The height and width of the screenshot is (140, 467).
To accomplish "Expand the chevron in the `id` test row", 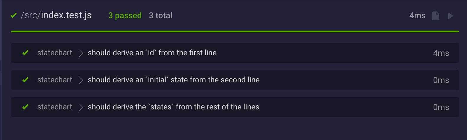I will click(81, 53).
